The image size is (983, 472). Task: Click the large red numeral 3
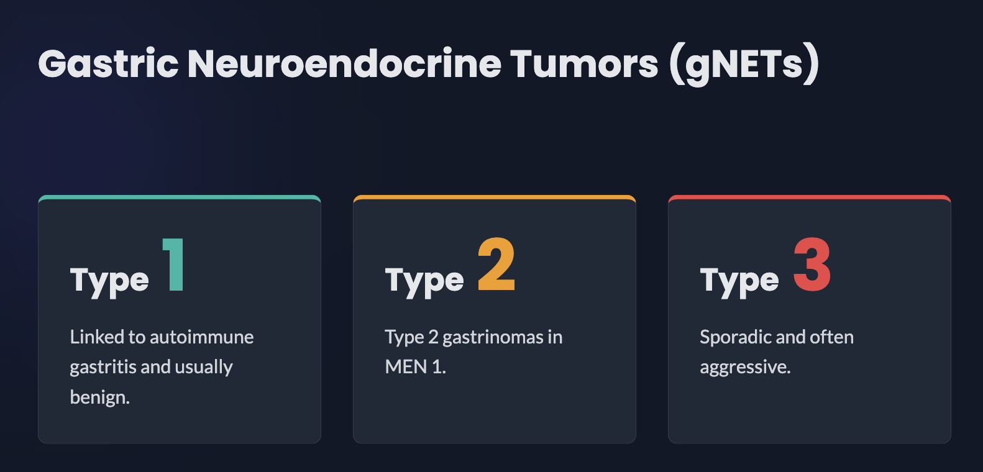[812, 265]
